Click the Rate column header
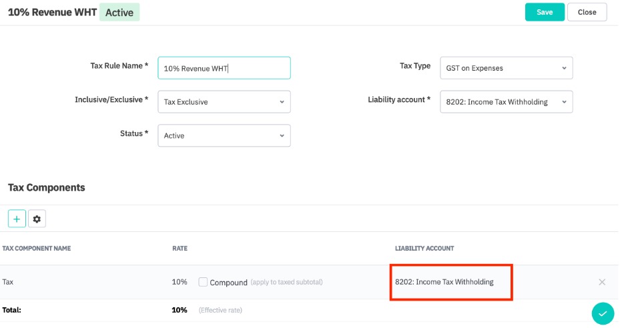622x328 pixels. click(x=180, y=249)
